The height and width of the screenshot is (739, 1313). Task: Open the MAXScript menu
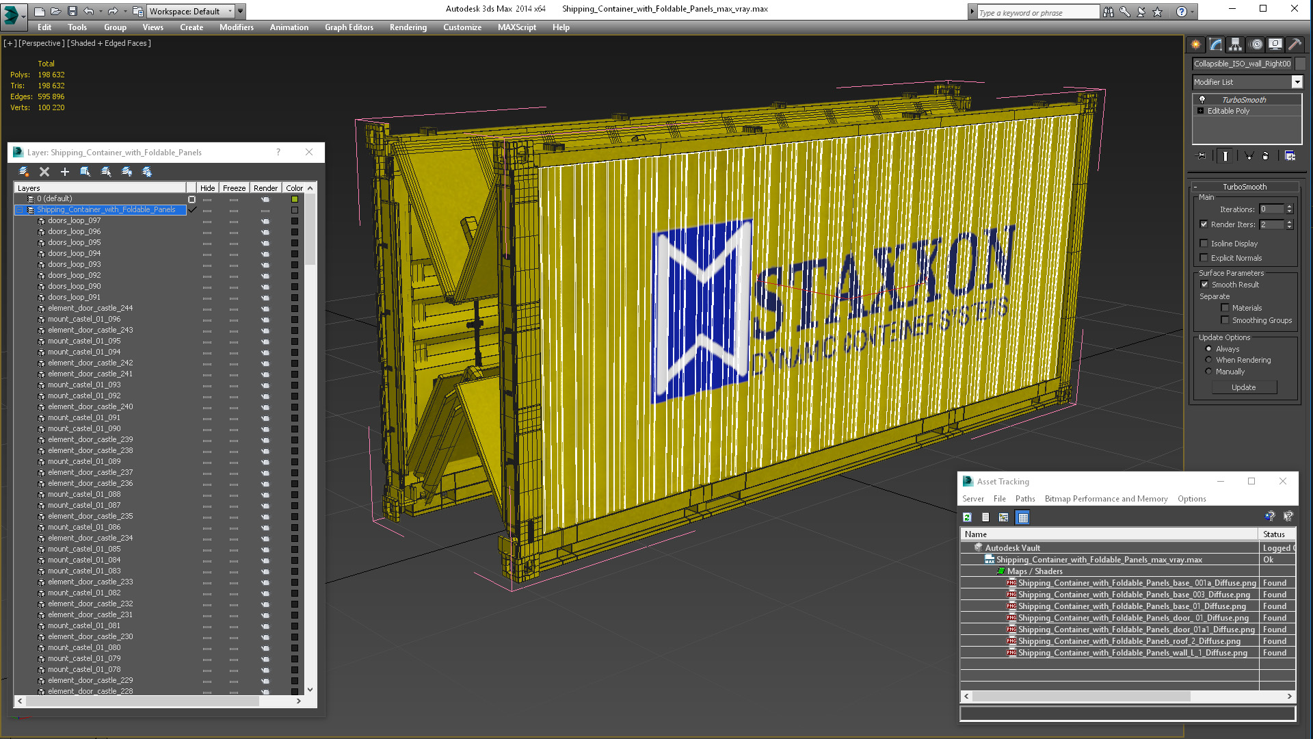point(517,27)
